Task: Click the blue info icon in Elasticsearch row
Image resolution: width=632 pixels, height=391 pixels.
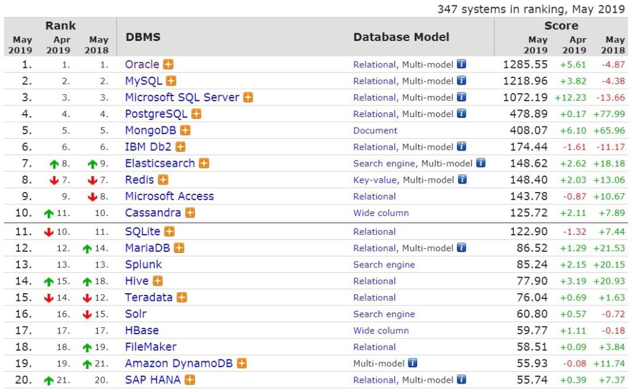Action: coord(480,163)
